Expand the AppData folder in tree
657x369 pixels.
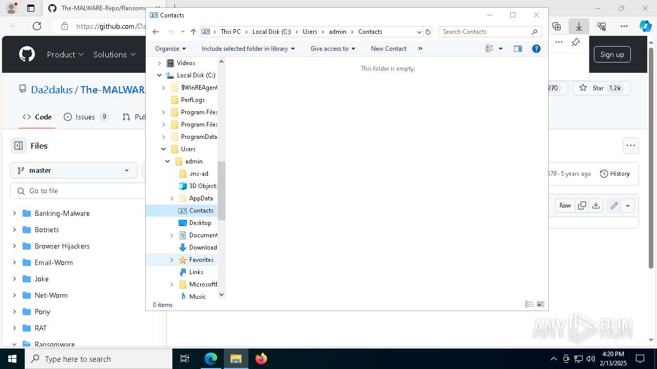[172, 198]
